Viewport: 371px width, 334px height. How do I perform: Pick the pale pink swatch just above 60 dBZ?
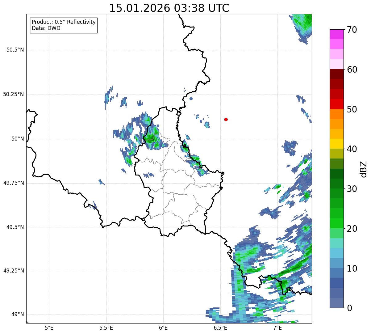point(337,65)
